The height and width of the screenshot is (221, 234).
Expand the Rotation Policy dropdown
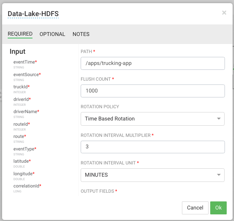(153, 119)
